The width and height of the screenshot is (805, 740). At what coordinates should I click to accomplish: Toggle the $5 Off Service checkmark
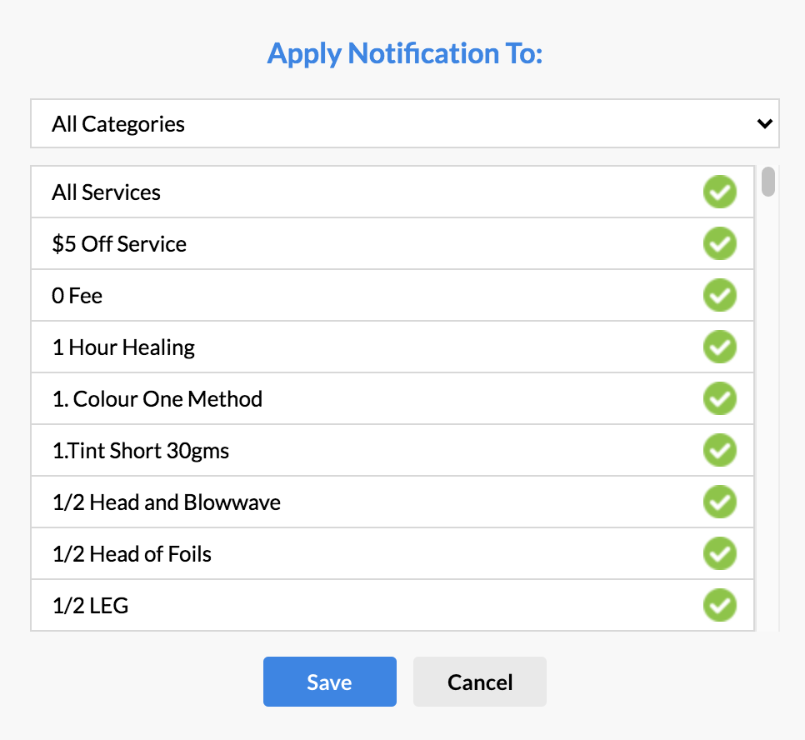719,244
